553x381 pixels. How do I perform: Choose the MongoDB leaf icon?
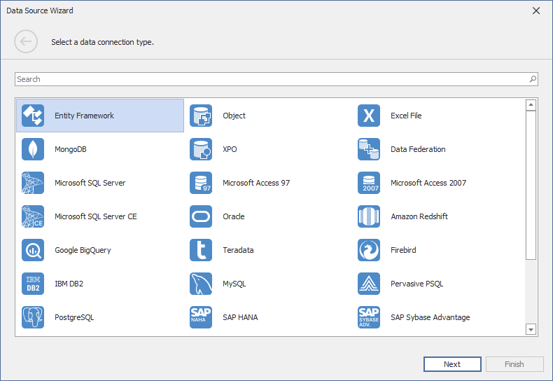click(x=33, y=149)
